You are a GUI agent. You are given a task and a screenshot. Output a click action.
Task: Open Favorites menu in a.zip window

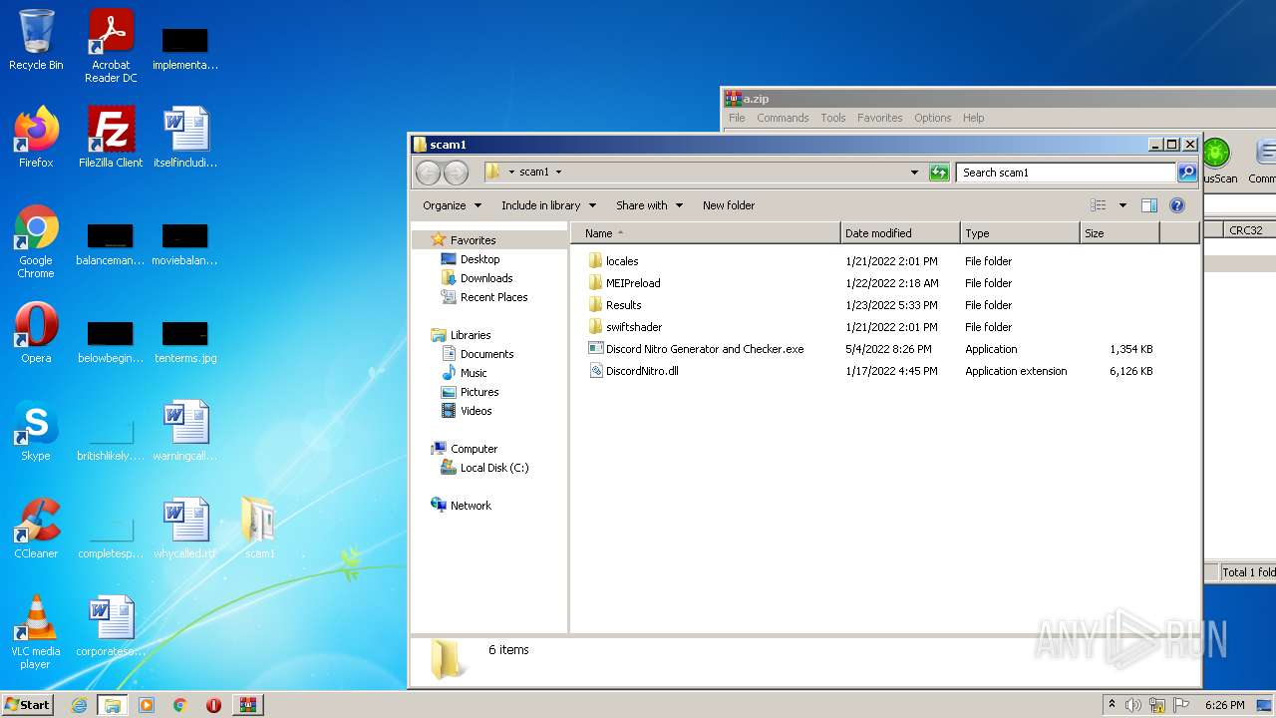(880, 118)
